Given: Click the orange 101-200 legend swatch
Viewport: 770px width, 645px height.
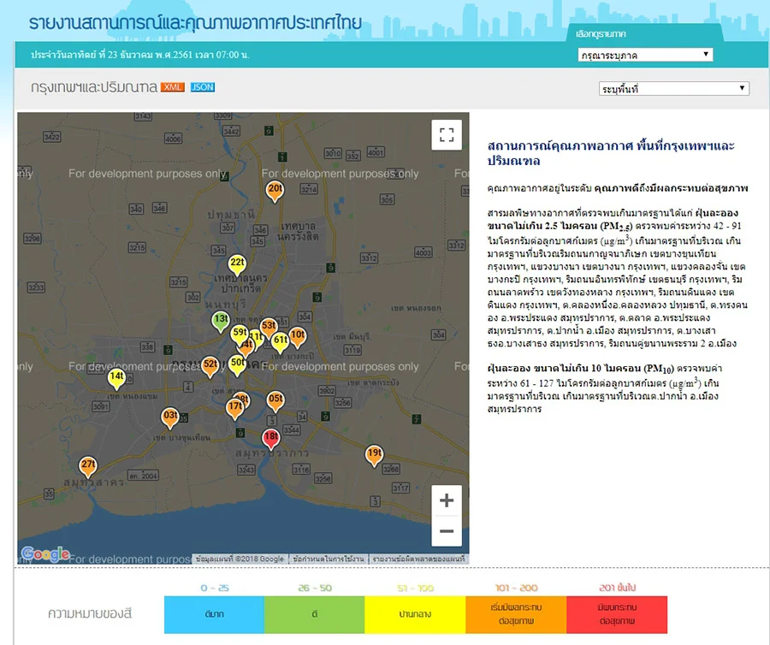Looking at the screenshot, I should click(516, 614).
